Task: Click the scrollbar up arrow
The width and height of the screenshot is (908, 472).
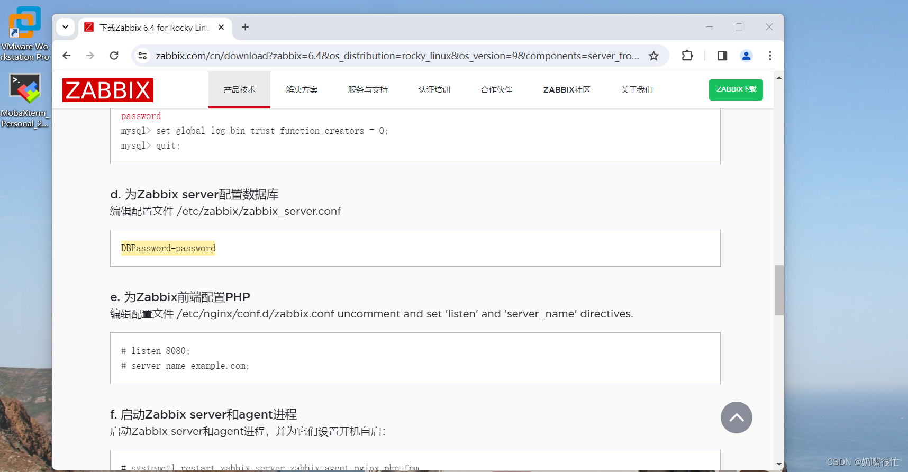Action: (x=779, y=77)
